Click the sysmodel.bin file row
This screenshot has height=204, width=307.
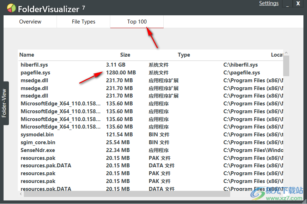[37, 135]
